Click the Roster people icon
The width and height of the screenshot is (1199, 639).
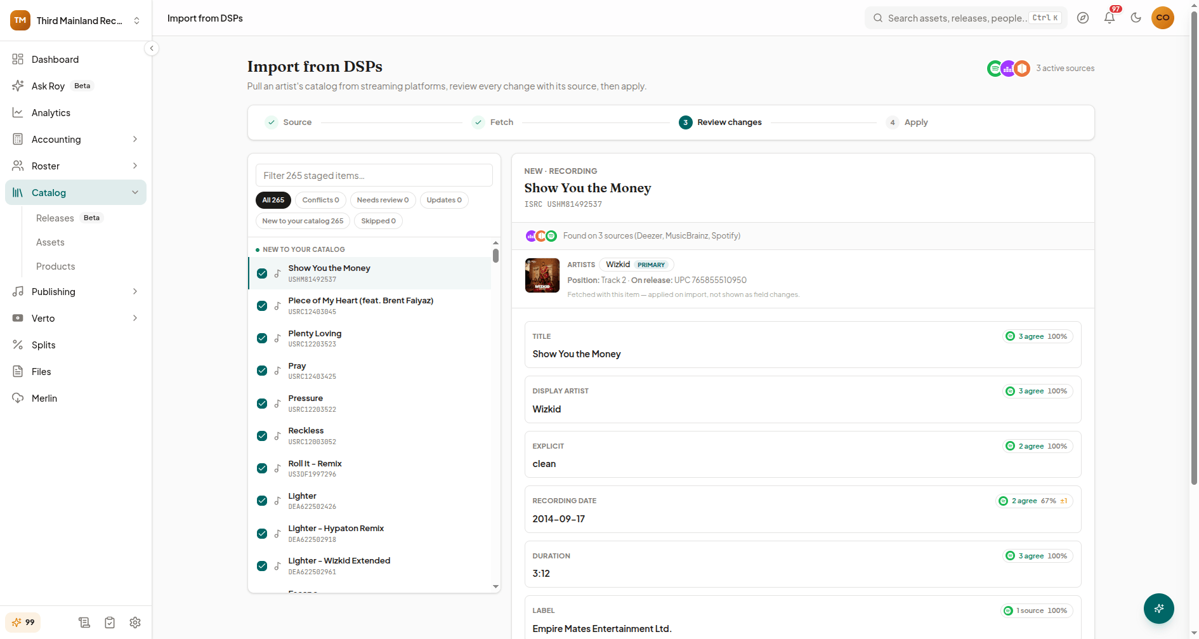coord(18,166)
